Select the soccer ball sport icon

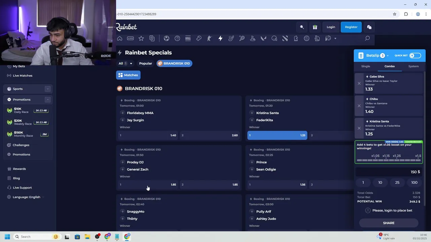[x=166, y=38]
